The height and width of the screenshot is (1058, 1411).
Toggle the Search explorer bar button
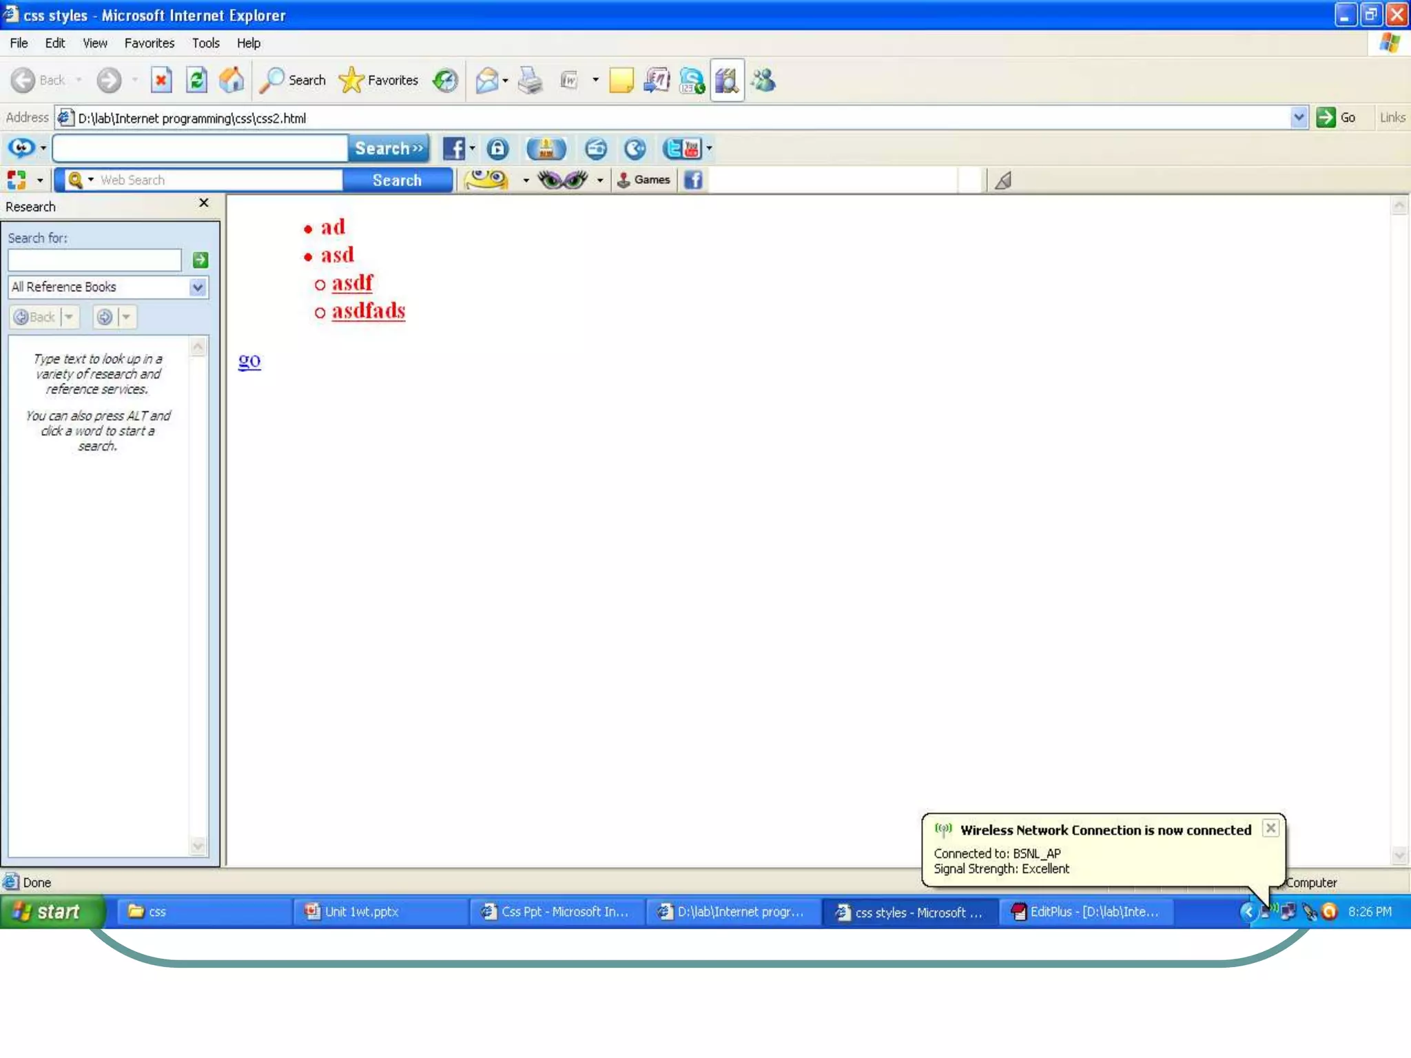coord(293,81)
